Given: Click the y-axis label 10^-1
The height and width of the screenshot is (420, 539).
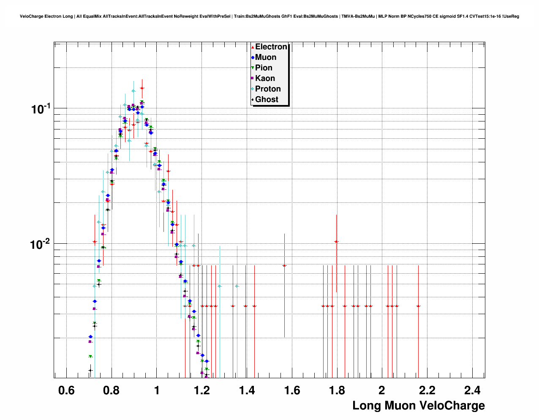Looking at the screenshot, I should pyautogui.click(x=41, y=108).
